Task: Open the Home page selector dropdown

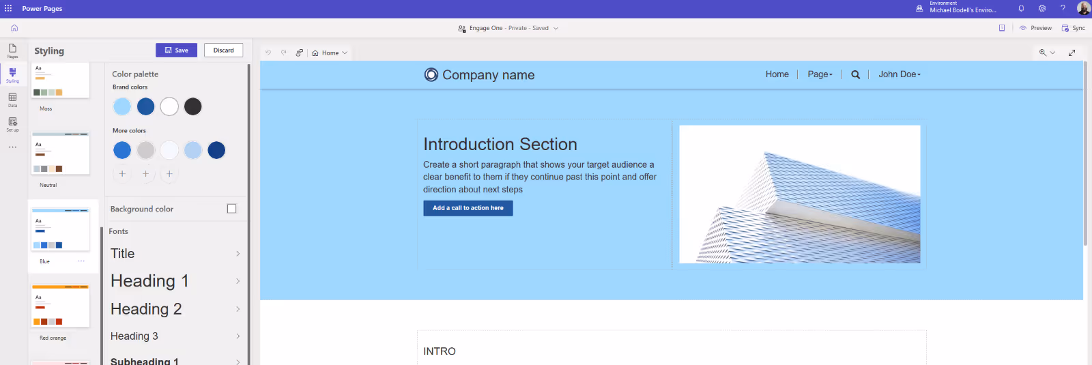Action: pyautogui.click(x=330, y=53)
